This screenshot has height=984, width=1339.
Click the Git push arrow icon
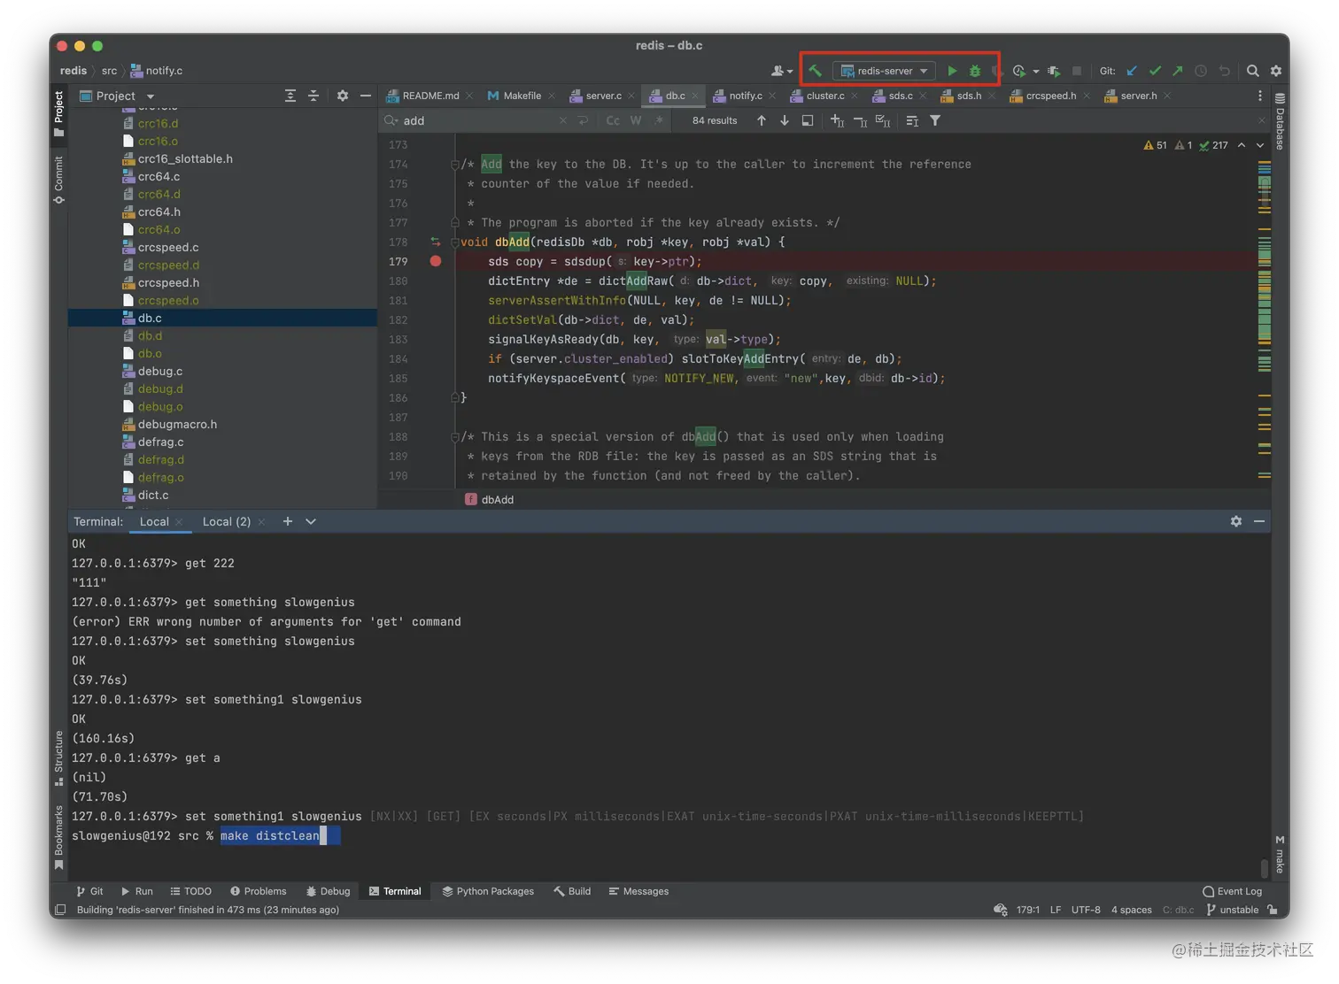pyautogui.click(x=1177, y=71)
